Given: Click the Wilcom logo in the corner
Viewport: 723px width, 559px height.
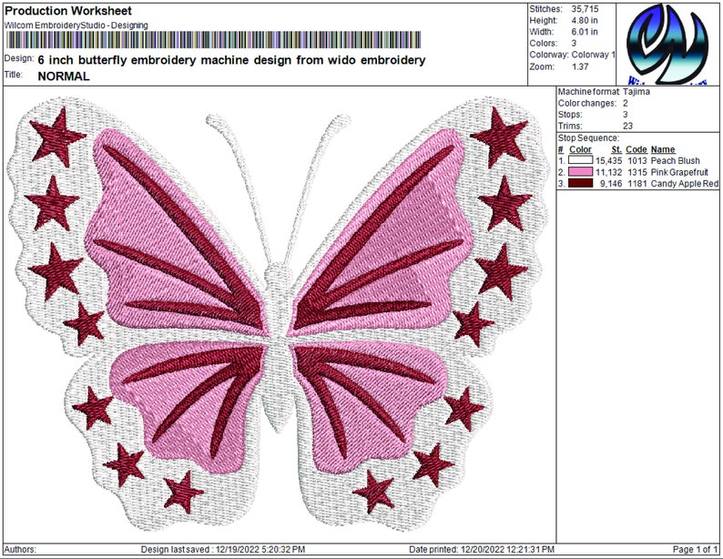Looking at the screenshot, I should tap(667, 45).
